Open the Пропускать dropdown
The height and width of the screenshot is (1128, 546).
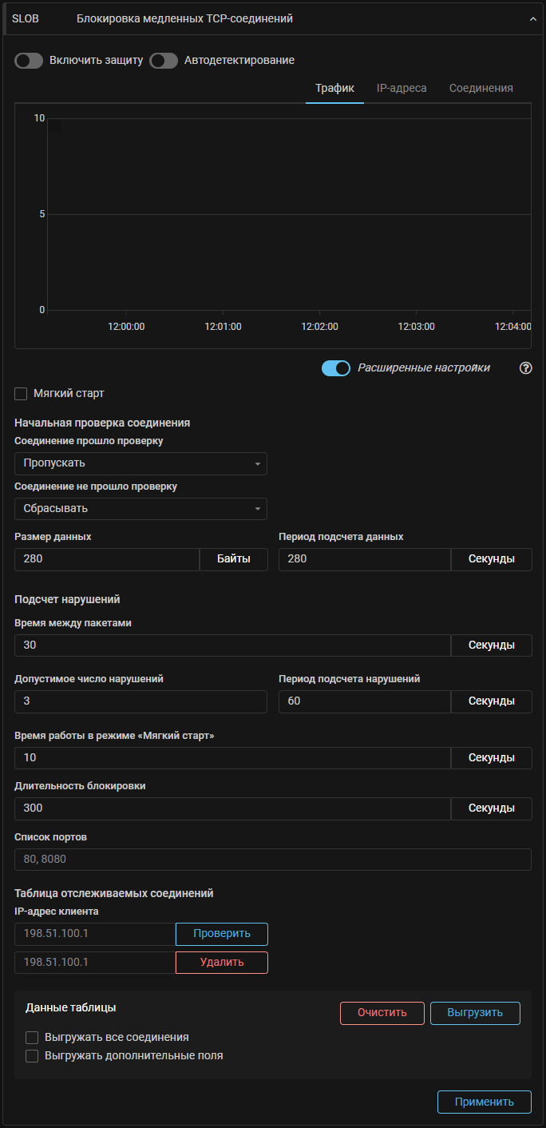click(140, 463)
